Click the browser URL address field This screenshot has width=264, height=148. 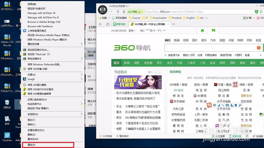199,12
